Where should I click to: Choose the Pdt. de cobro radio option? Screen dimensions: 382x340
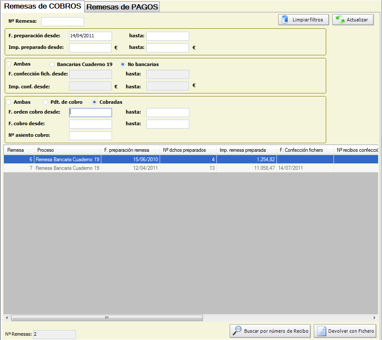45,102
